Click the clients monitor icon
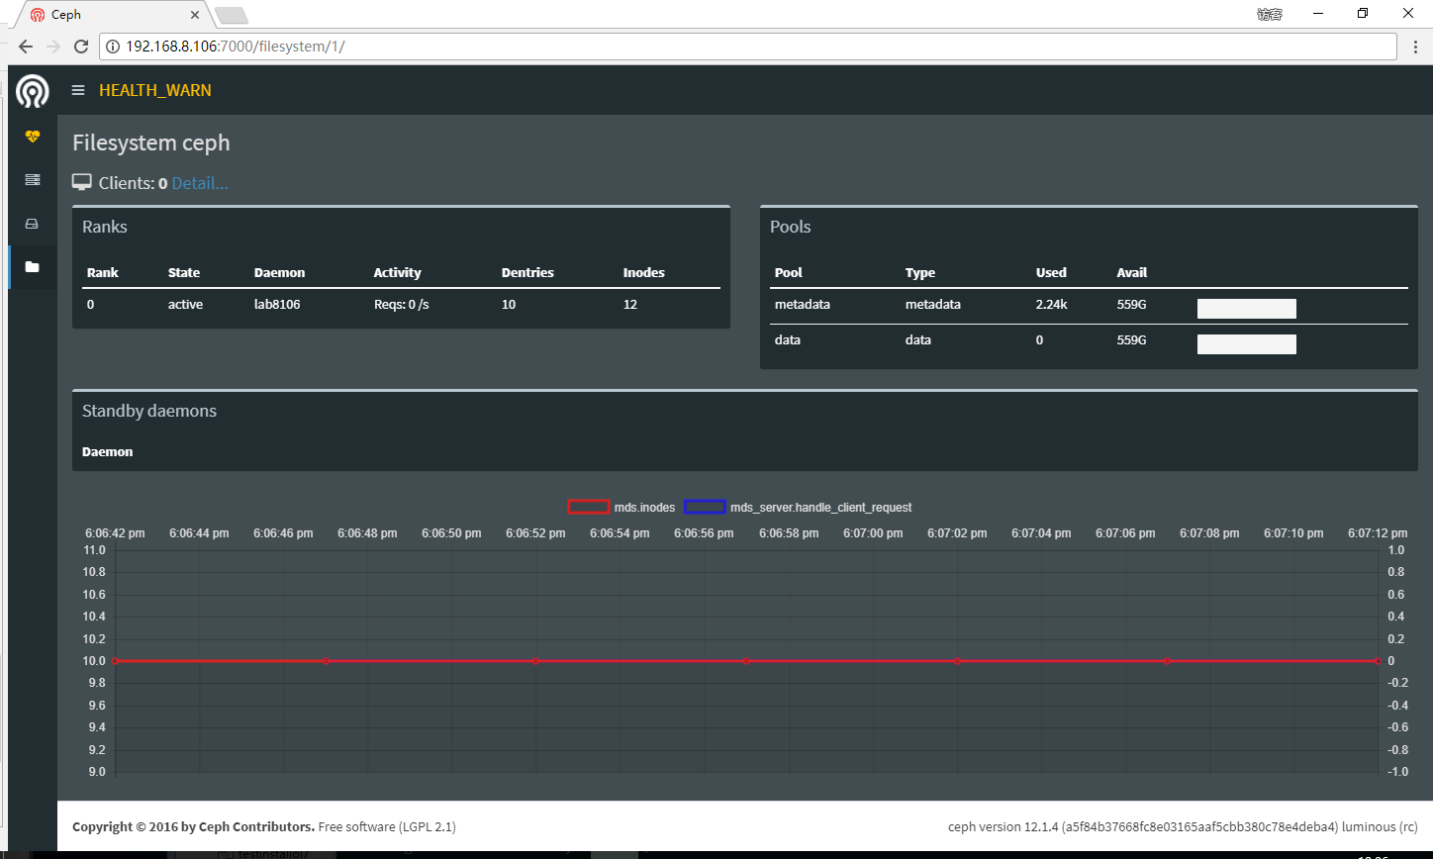The image size is (1433, 859). coord(82,183)
